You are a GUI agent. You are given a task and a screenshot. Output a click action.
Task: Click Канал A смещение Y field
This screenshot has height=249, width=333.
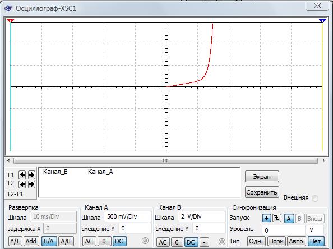click(x=135, y=228)
